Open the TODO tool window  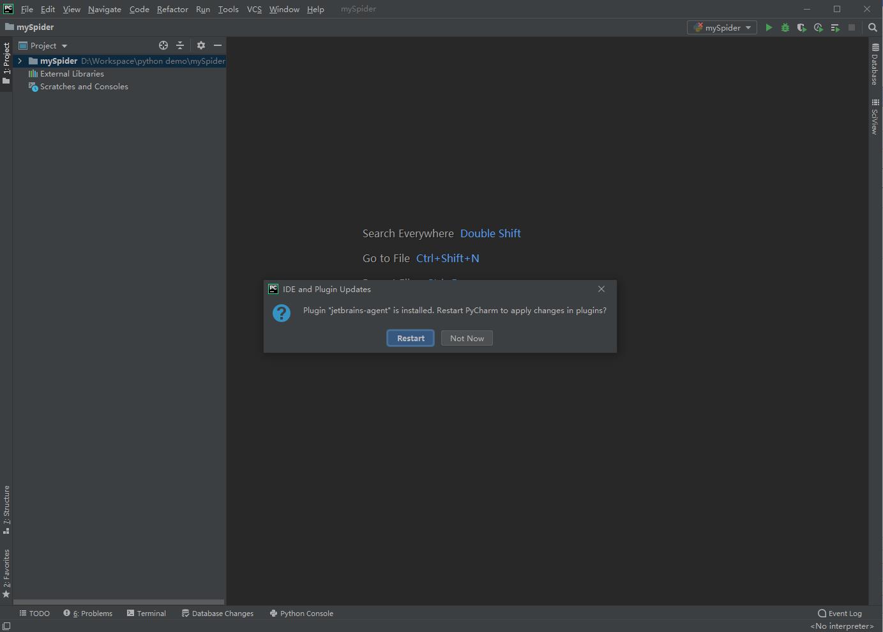coord(34,614)
